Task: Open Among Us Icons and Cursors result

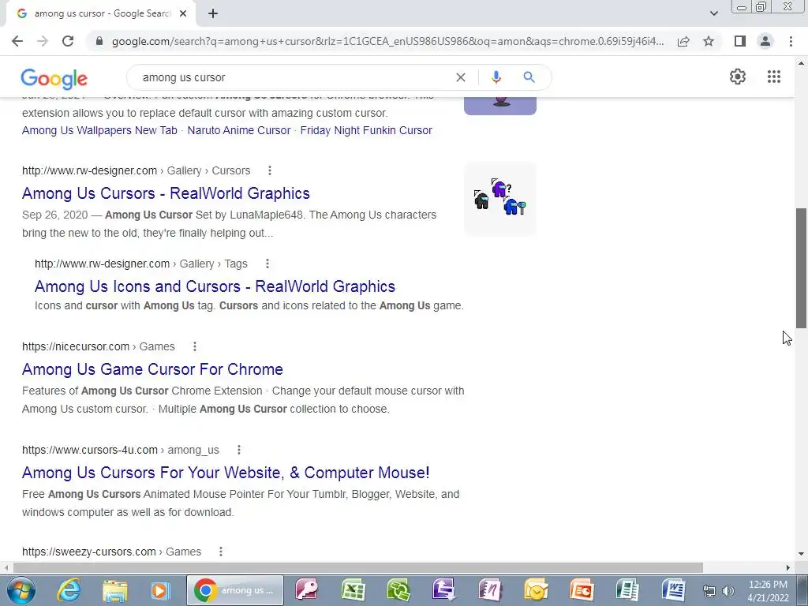Action: click(x=215, y=286)
